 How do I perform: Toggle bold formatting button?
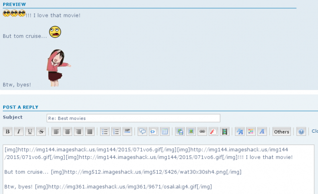point(8,131)
